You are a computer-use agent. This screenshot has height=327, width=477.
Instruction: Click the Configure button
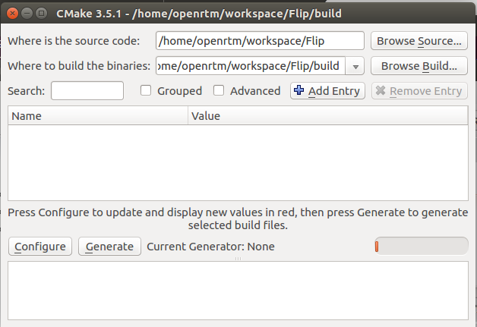click(x=40, y=247)
